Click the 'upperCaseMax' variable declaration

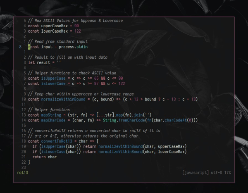click(55, 26)
